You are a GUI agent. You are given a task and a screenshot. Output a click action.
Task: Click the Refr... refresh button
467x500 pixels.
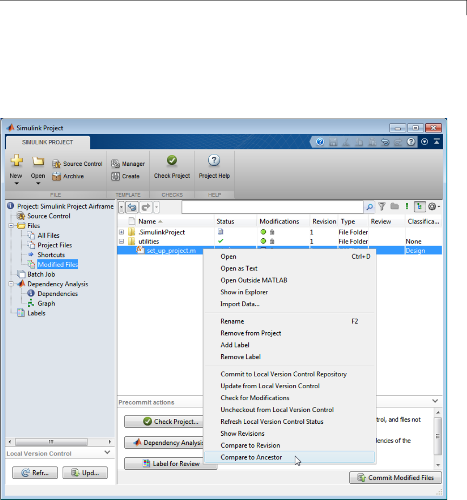[35, 473]
